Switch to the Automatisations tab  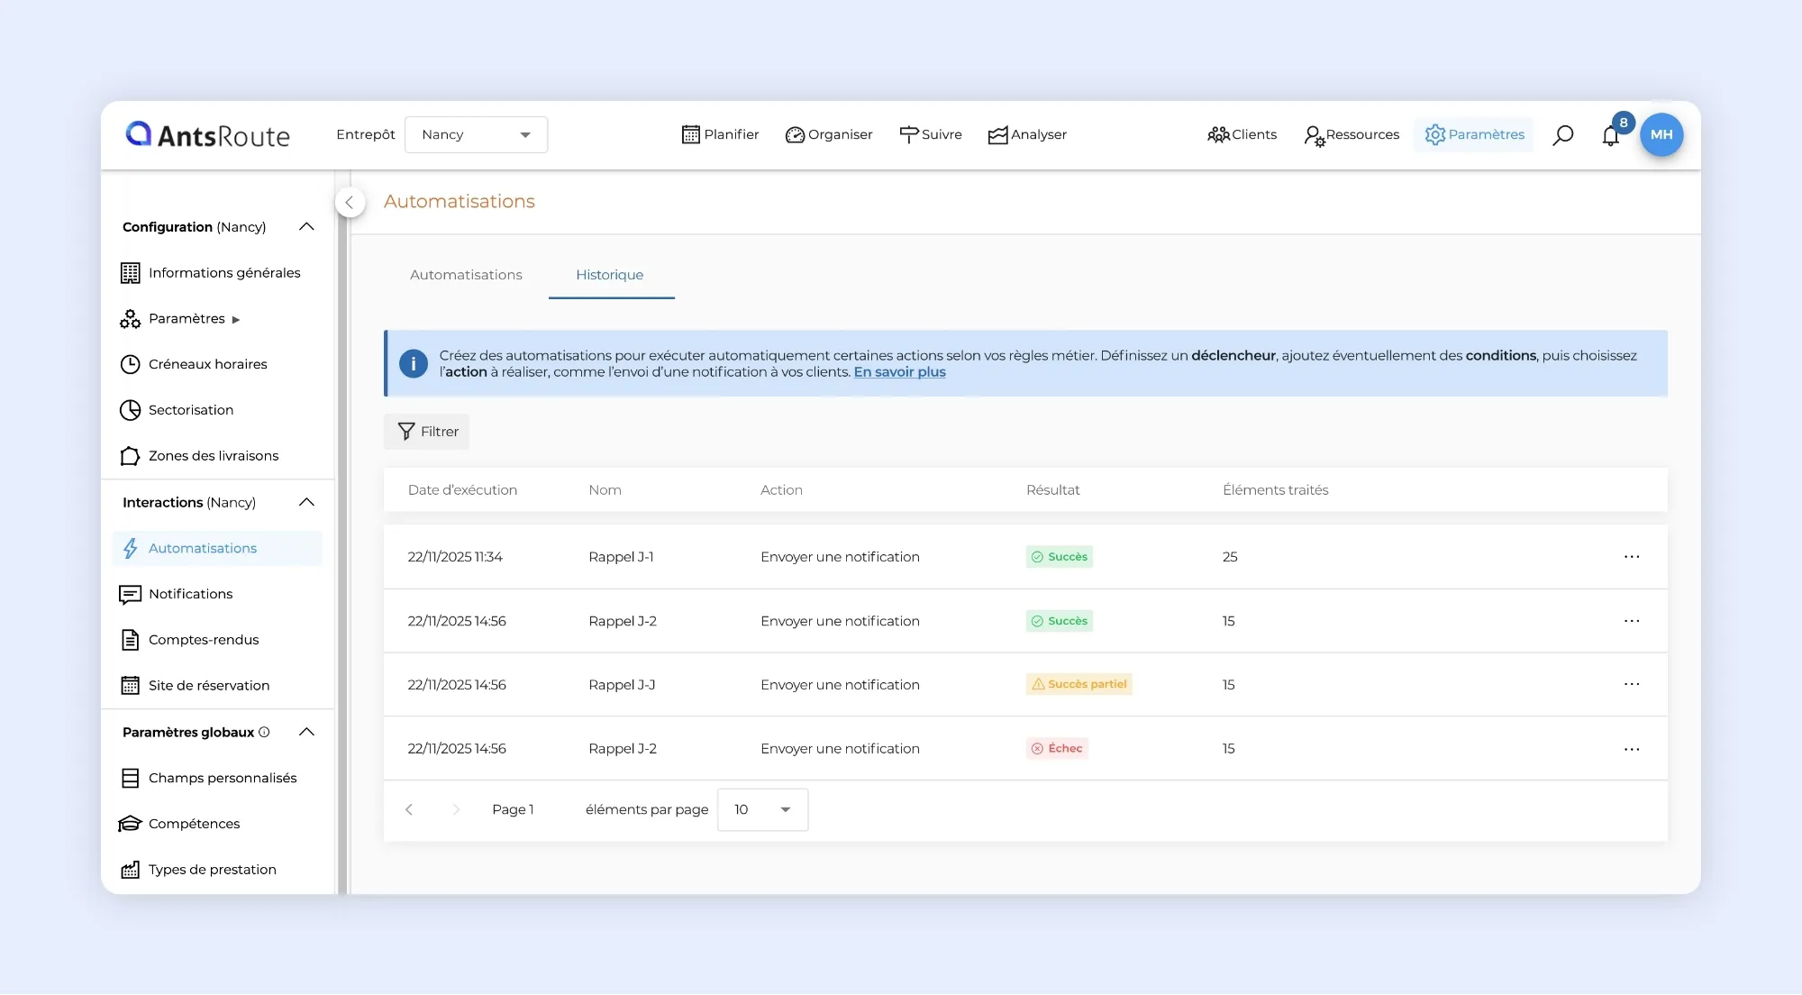tap(466, 275)
